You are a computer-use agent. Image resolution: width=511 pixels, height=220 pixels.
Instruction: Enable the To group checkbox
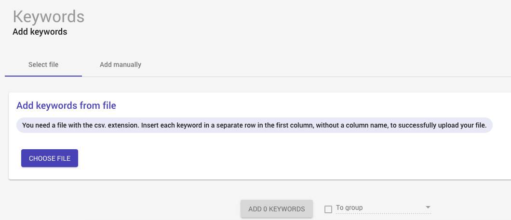[x=328, y=209]
